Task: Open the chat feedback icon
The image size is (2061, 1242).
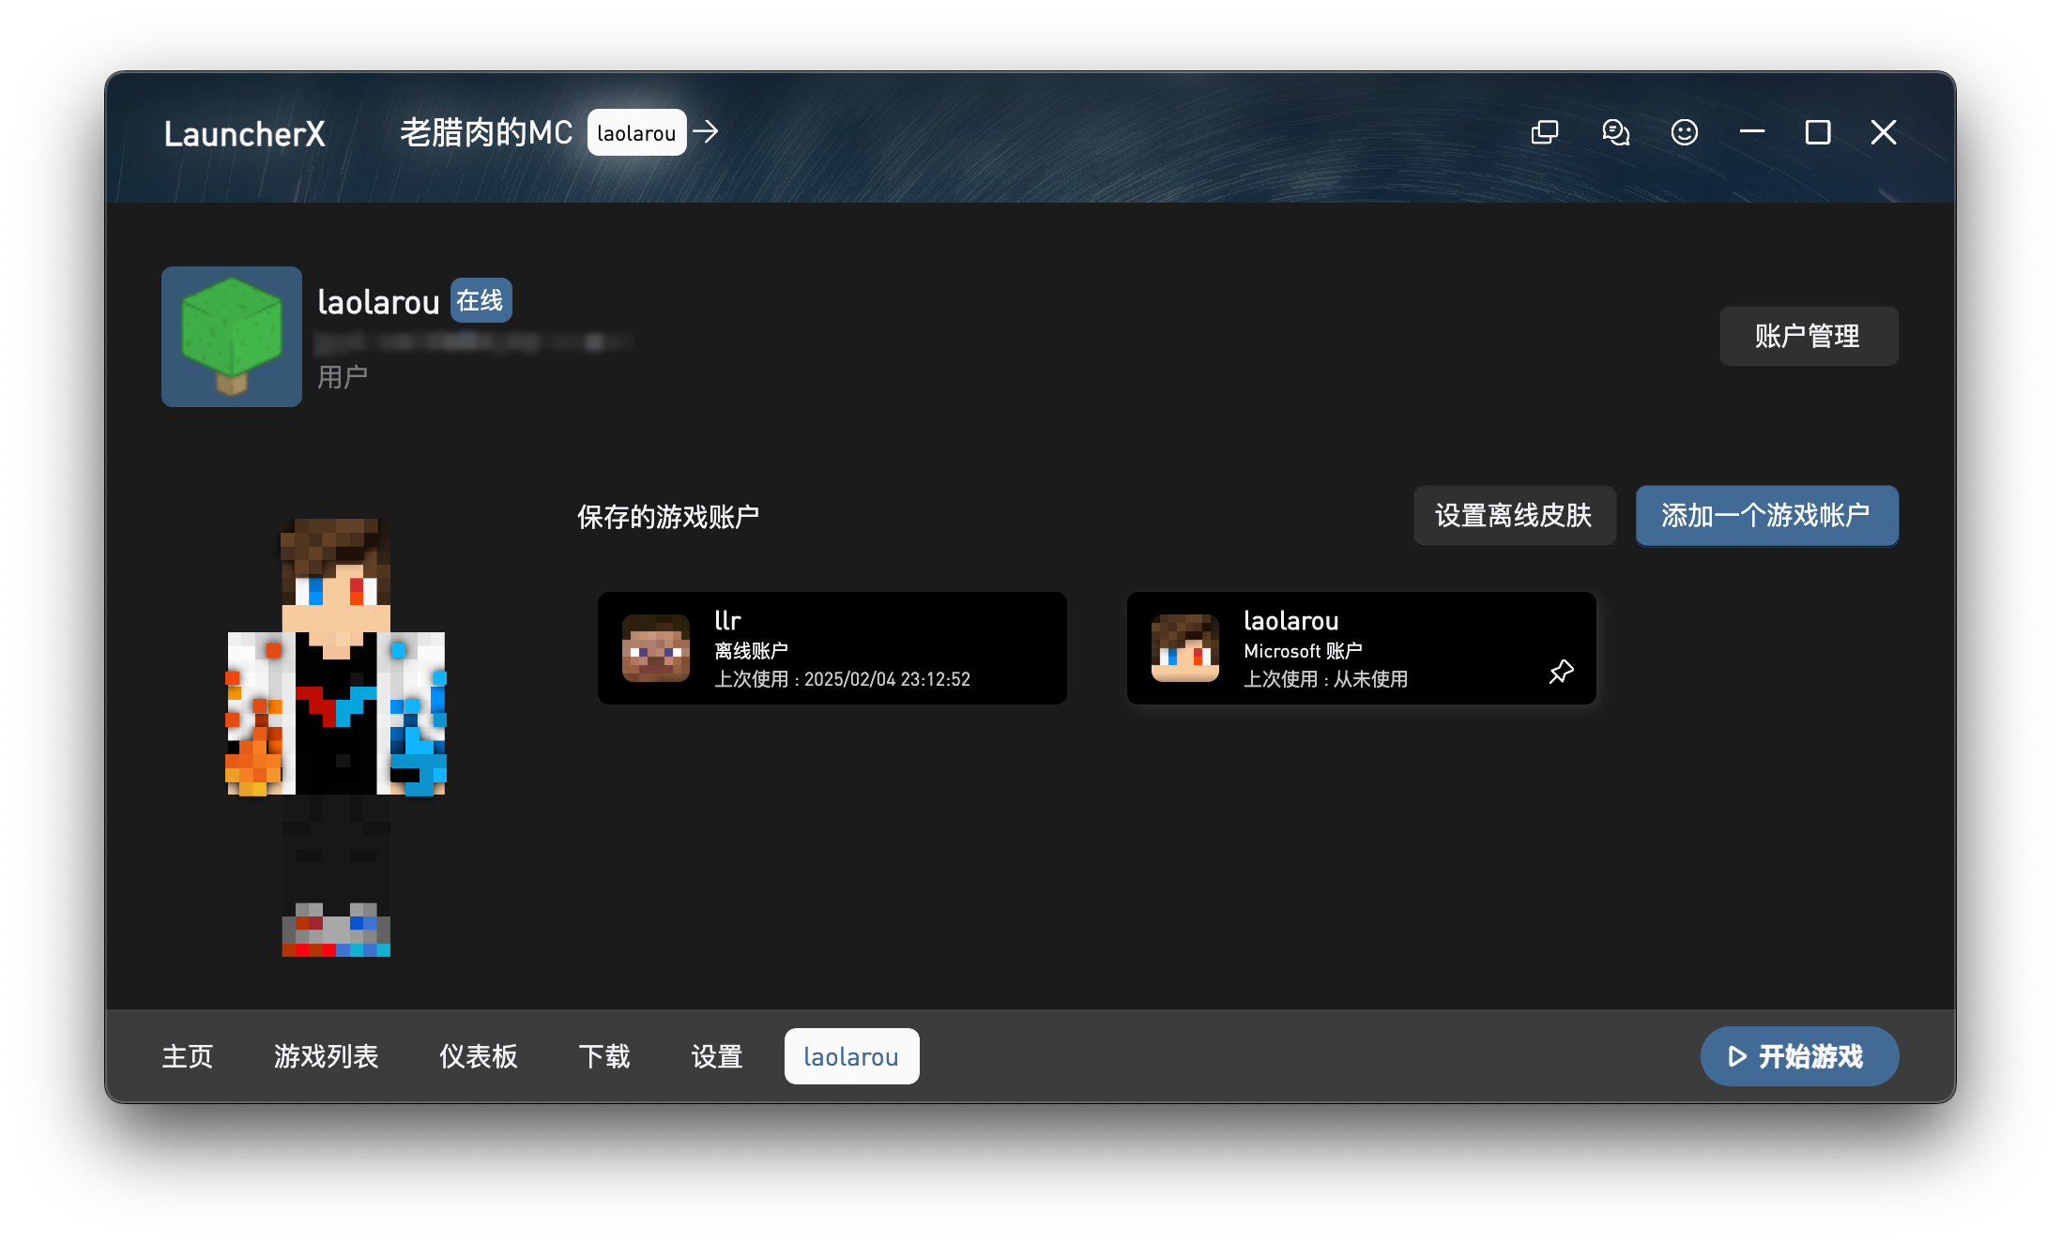Action: 1615,132
